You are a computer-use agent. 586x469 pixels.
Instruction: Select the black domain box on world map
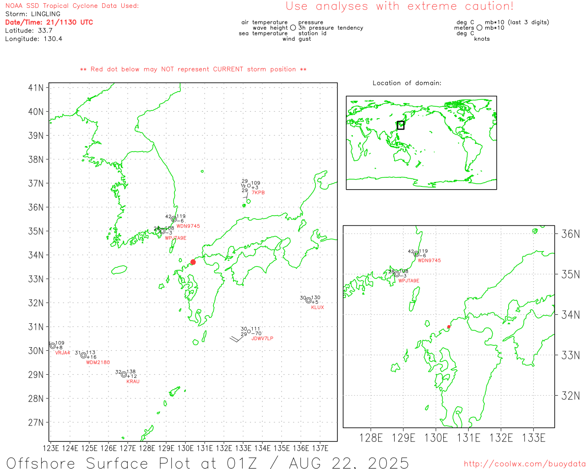coord(401,125)
